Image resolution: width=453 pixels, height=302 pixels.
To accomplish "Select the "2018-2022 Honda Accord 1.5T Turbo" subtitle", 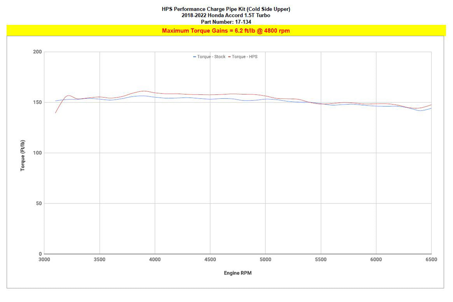I will (x=226, y=15).
